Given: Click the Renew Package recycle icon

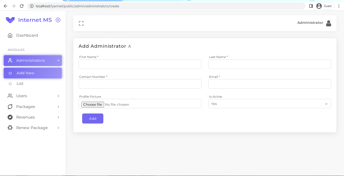Looking at the screenshot, I should pos(10,128).
